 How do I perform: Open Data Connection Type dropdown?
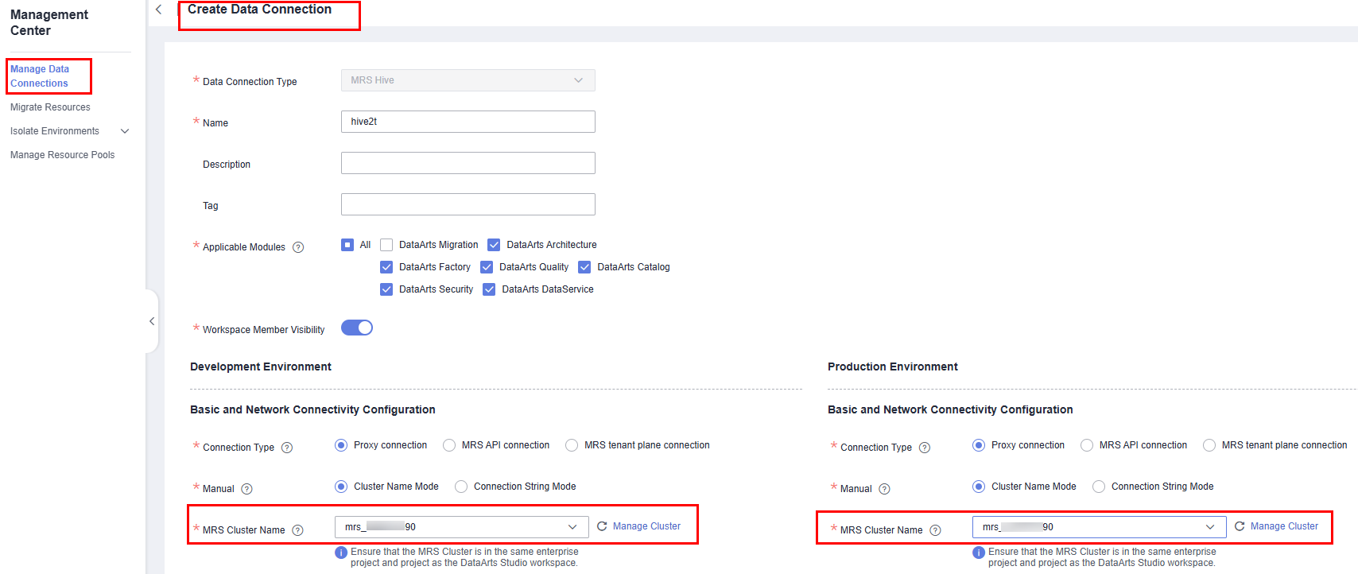pyautogui.click(x=468, y=80)
